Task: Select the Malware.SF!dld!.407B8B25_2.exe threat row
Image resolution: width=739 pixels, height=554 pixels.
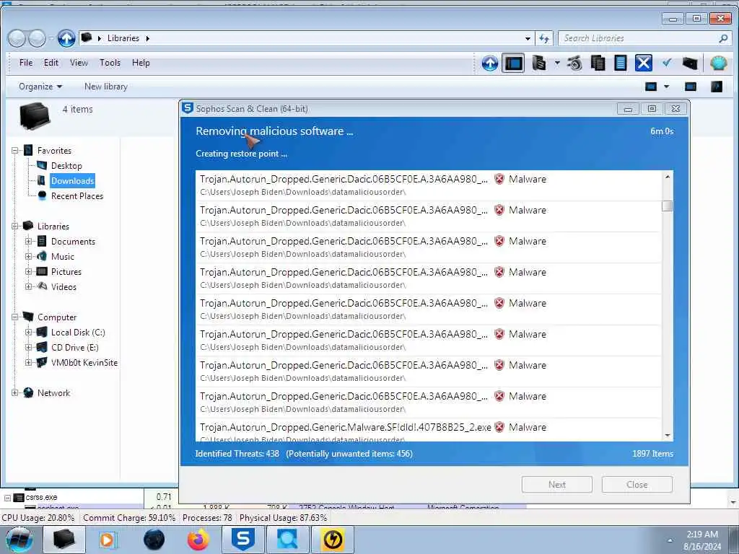Action: pyautogui.click(x=429, y=430)
